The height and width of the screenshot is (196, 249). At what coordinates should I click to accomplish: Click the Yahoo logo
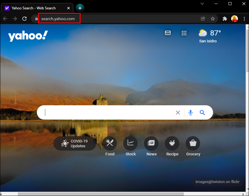(28, 36)
